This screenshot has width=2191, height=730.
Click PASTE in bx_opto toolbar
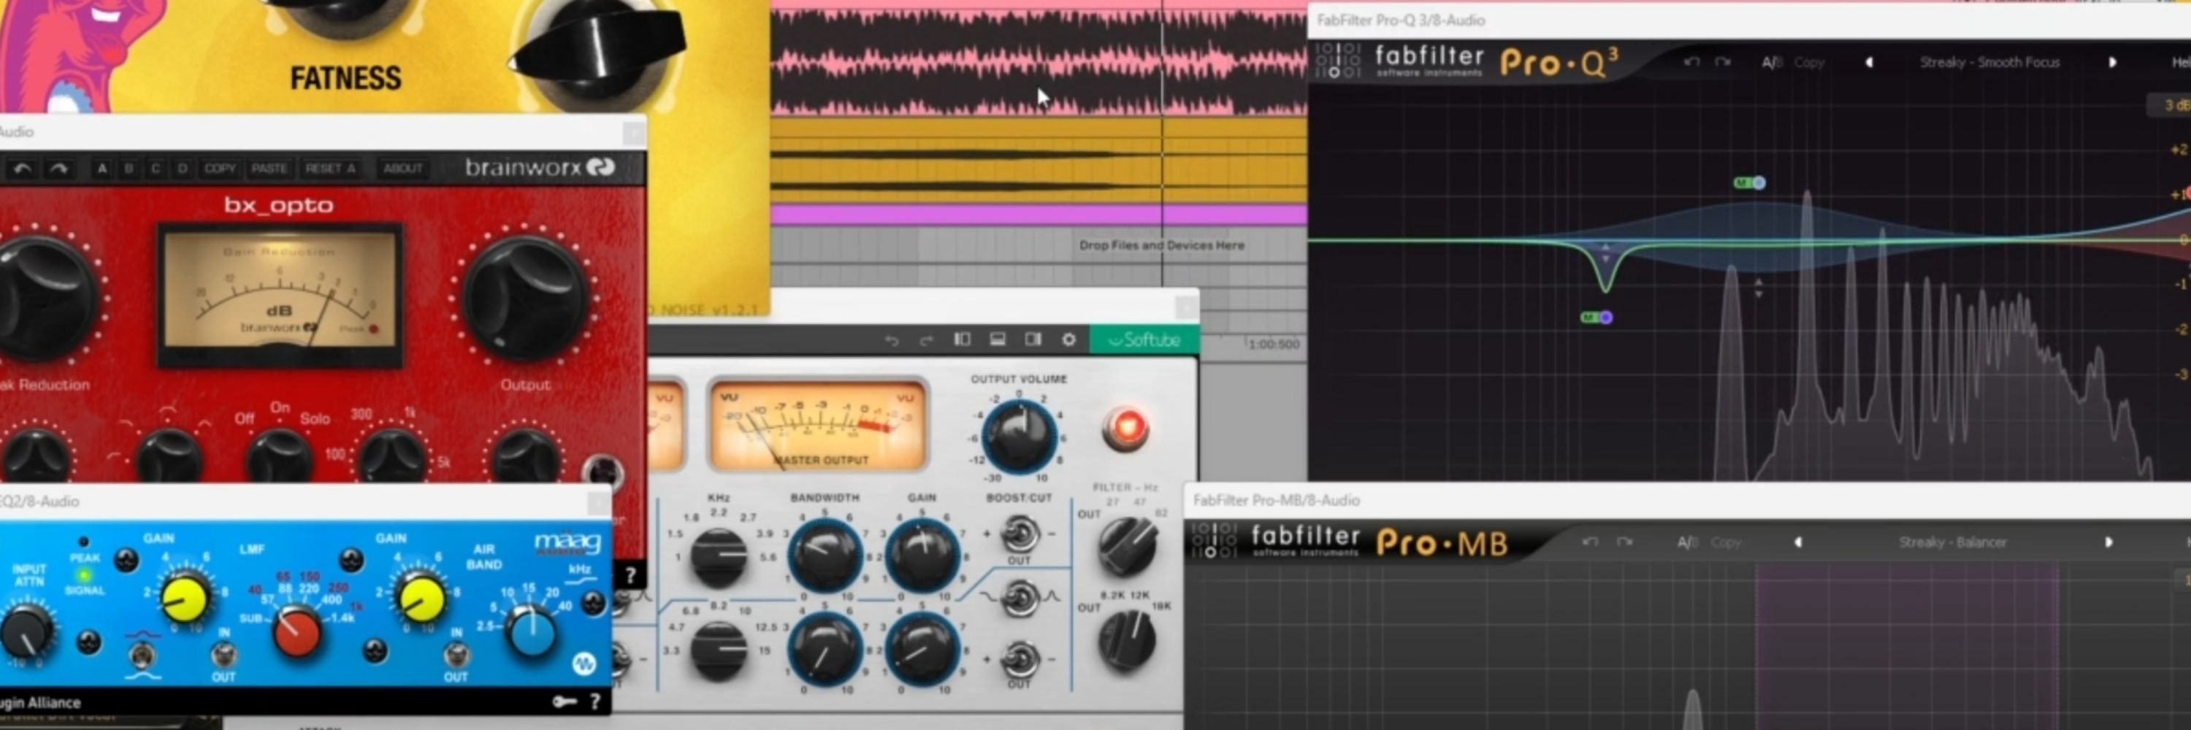[x=269, y=169]
